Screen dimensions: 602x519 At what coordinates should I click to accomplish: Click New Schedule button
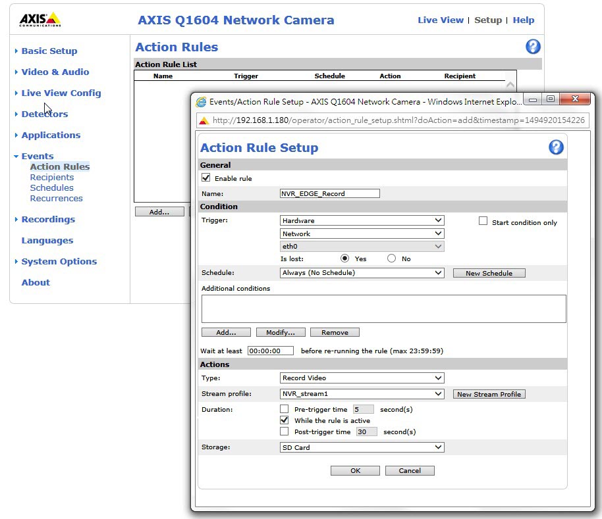coord(489,273)
